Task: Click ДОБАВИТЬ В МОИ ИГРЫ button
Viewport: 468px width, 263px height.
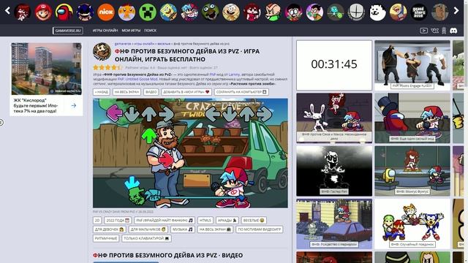Action: pos(186,92)
